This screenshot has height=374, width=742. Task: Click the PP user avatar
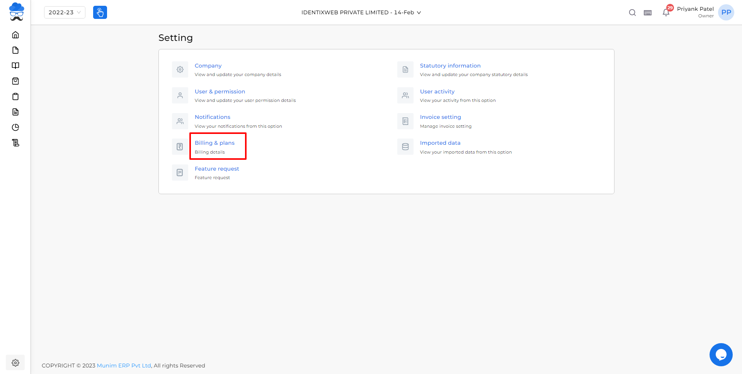pyautogui.click(x=726, y=12)
